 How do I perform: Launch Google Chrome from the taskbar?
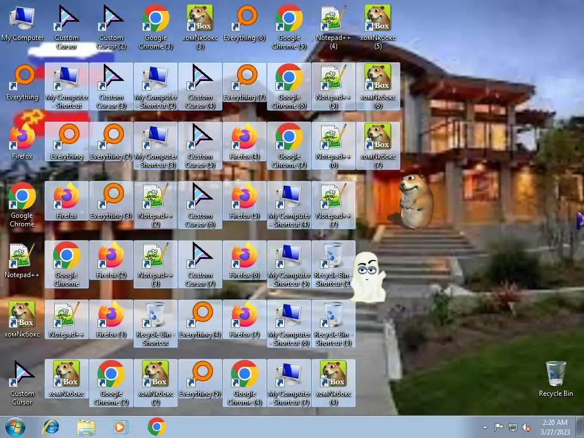157,427
